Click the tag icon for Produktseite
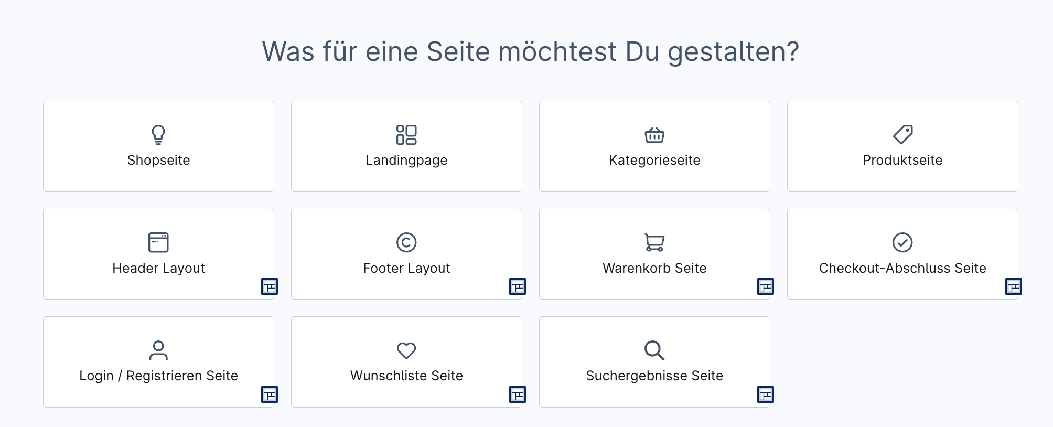This screenshot has height=427, width=1053. pos(902,135)
